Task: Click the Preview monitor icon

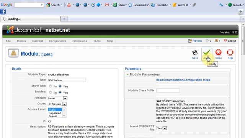Action: (x=190, y=41)
